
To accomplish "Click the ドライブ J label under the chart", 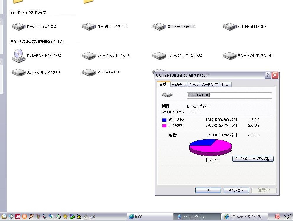I will 213,160.
